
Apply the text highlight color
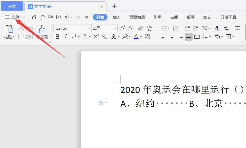(x=125, y=37)
